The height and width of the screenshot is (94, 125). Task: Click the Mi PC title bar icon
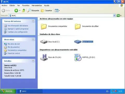(x=2, y=2)
